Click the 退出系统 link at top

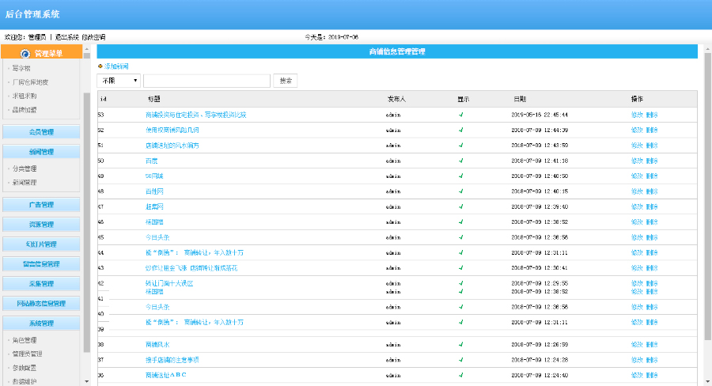66,37
